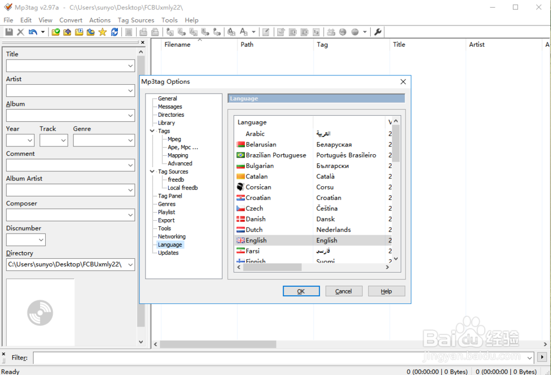Click the yellow star Favorites icon
The height and width of the screenshot is (375, 551).
(102, 32)
